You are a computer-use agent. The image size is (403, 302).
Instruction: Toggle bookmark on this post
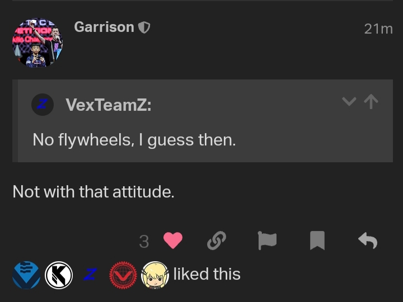pyautogui.click(x=317, y=241)
